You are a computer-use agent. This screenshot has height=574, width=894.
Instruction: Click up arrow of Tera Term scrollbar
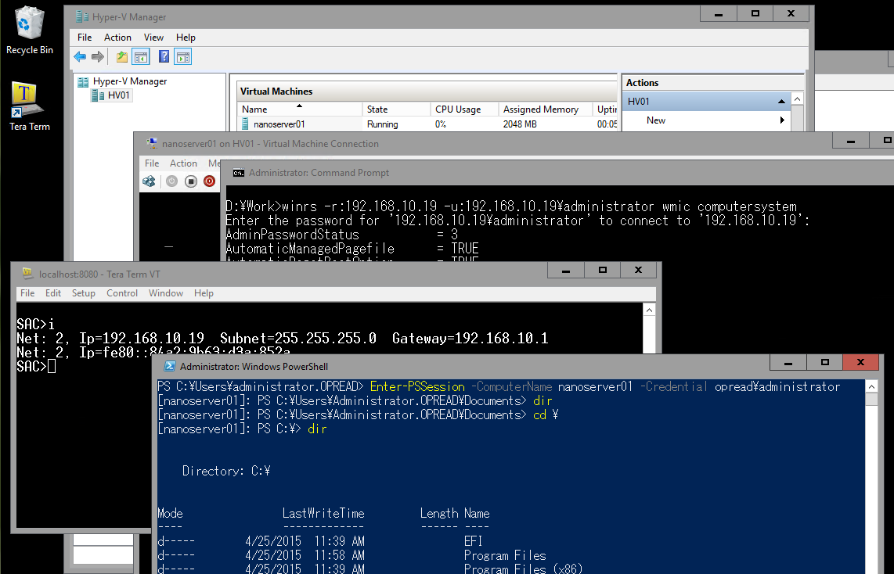[x=649, y=310]
